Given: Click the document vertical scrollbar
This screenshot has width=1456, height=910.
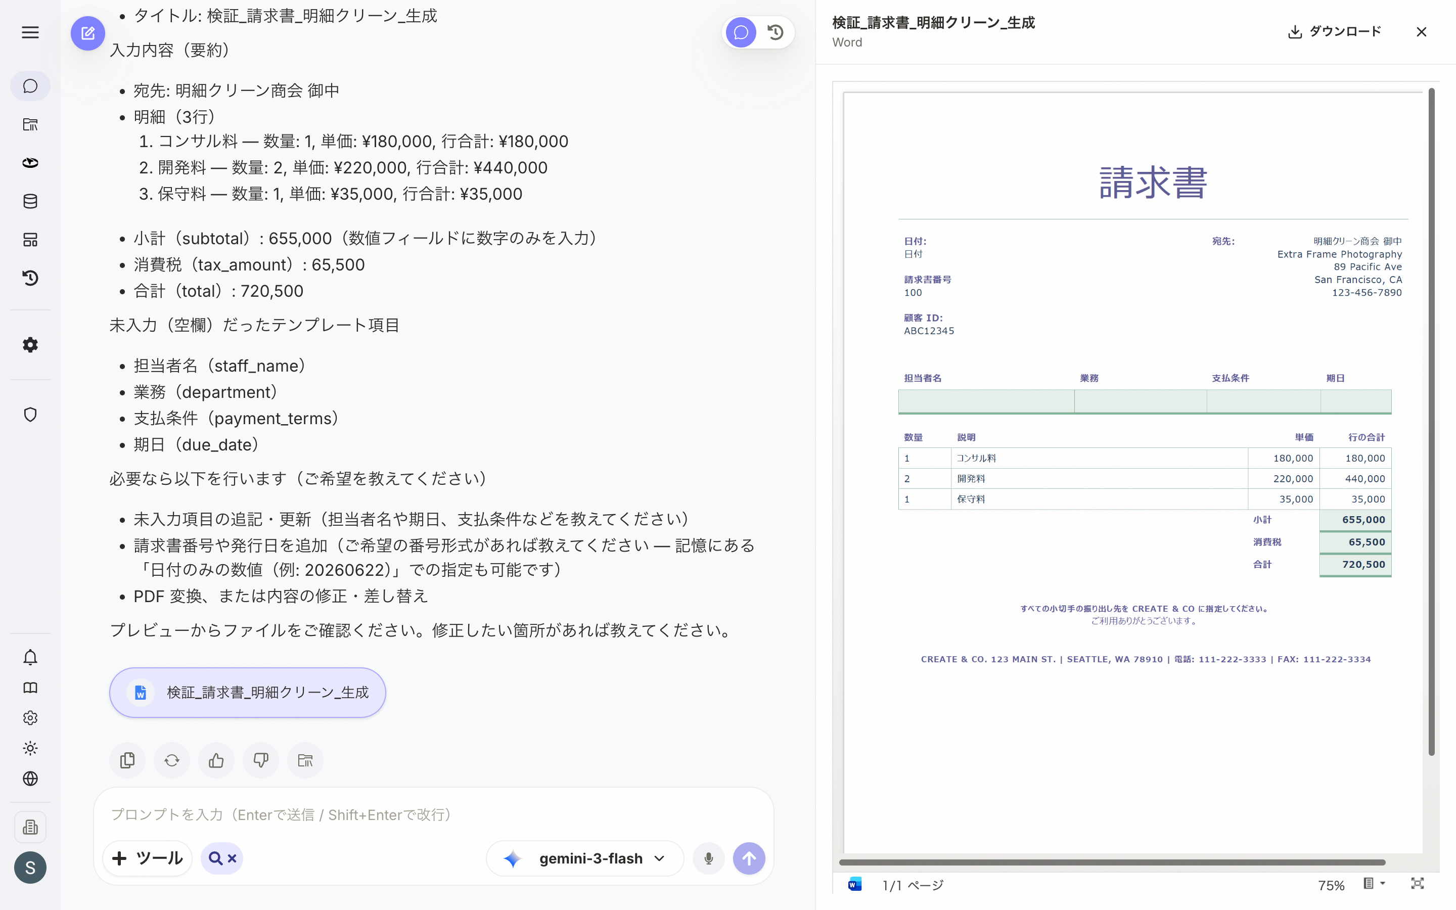Looking at the screenshot, I should pyautogui.click(x=1432, y=421).
